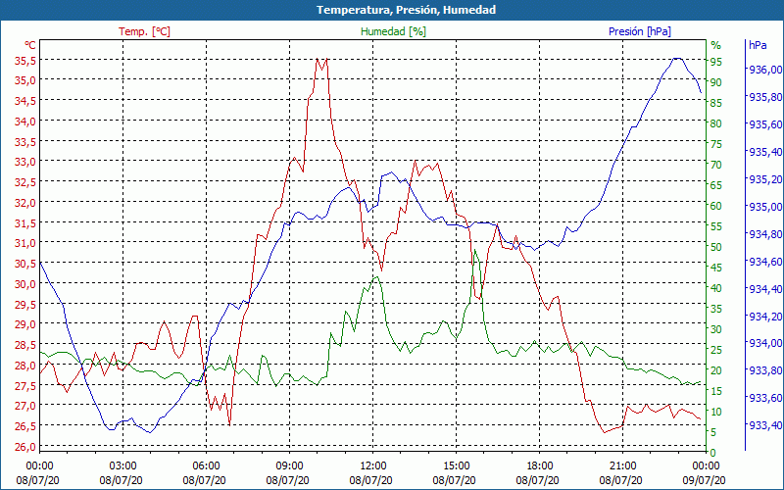The image size is (784, 490).
Task: Select the 934,00 pressure axis value
Action: click(x=765, y=343)
